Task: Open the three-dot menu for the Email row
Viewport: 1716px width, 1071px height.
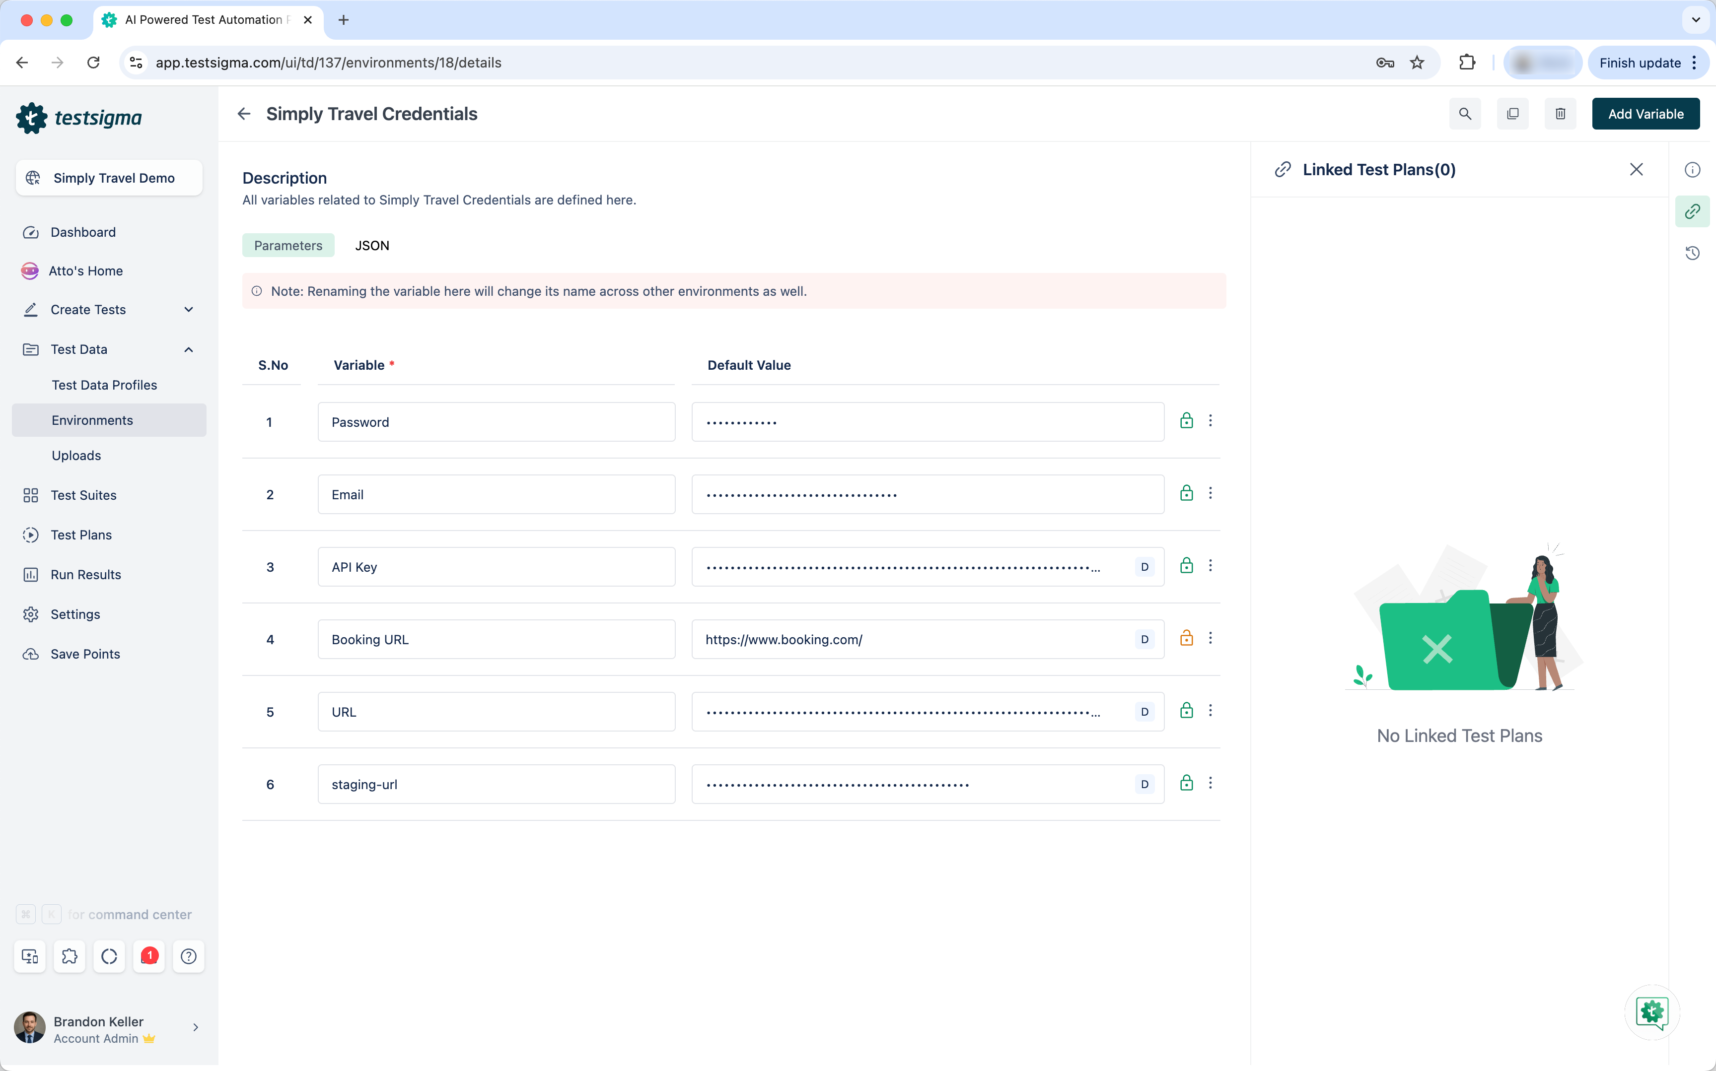Action: 1210,493
